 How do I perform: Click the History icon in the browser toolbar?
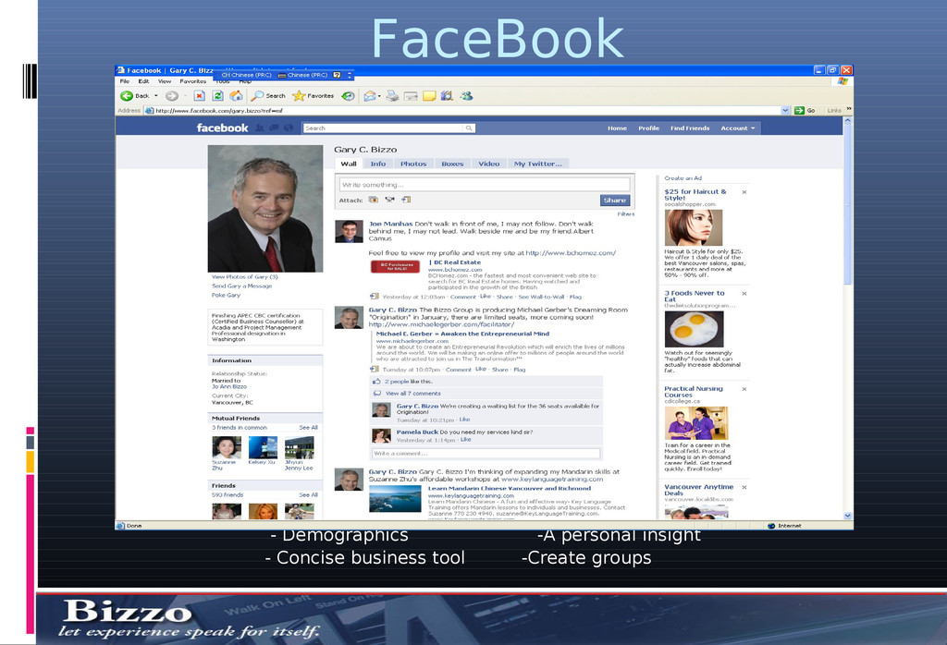point(348,96)
